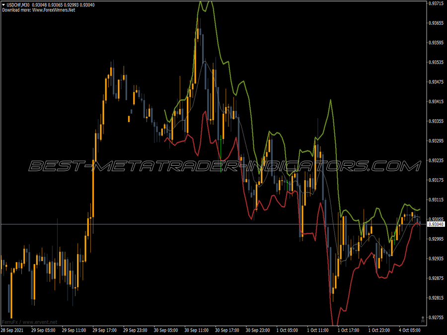Viewport: 447px width, 335px height.
Task: Click the '29 Sep 23:00' time axis label
Action: (135, 331)
